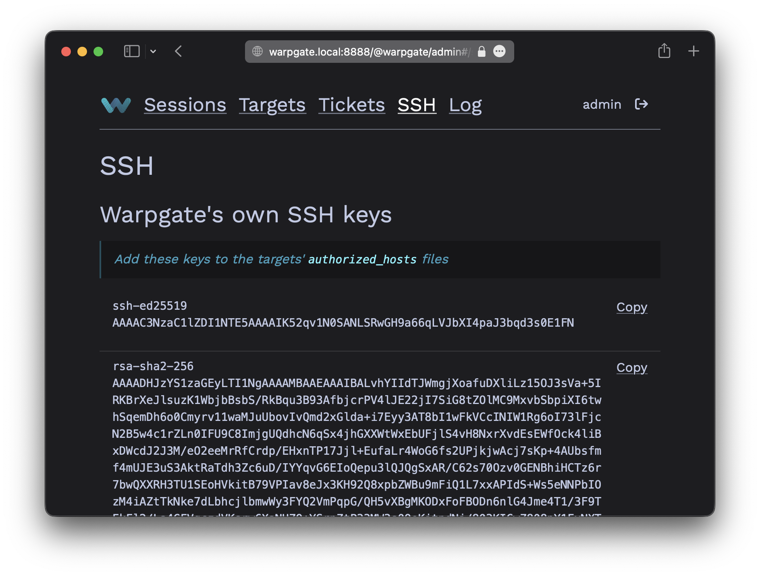Click the Warpgate logo icon
This screenshot has height=576, width=760.
coord(116,106)
